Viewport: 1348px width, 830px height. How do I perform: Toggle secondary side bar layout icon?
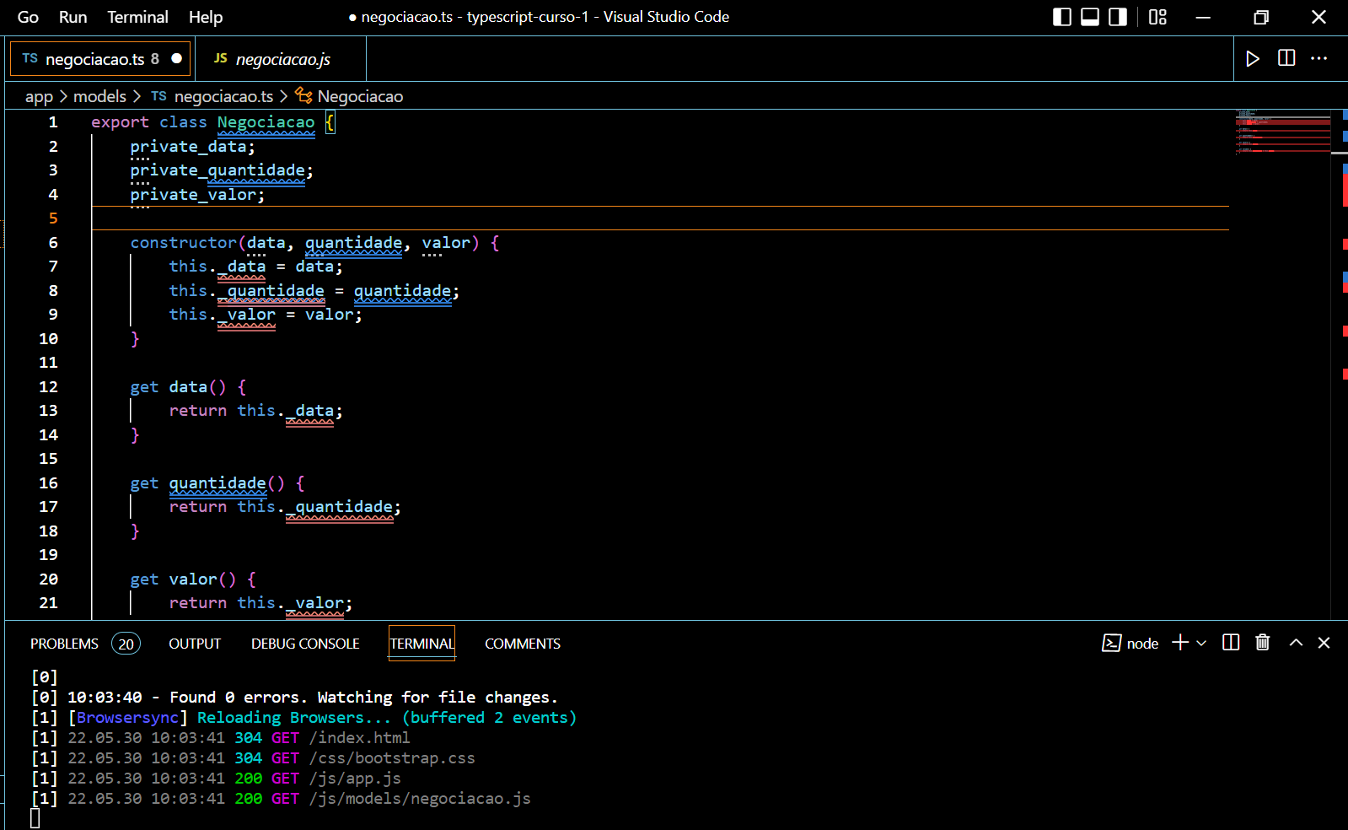click(1118, 17)
